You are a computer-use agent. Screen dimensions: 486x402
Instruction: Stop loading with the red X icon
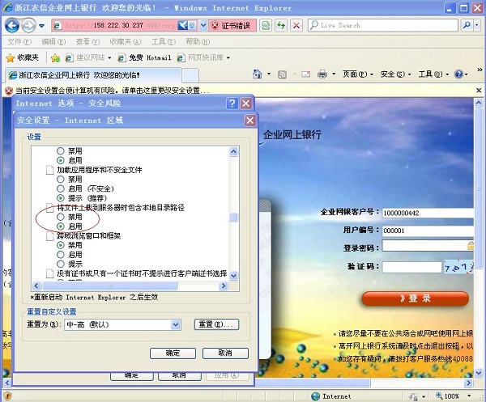296,25
